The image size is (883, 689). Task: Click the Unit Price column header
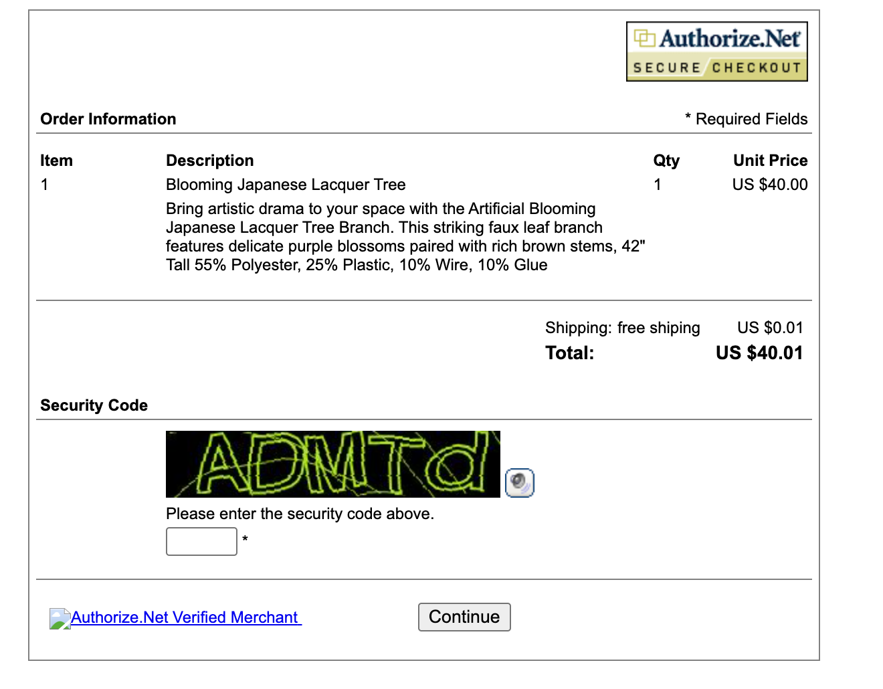click(x=770, y=161)
